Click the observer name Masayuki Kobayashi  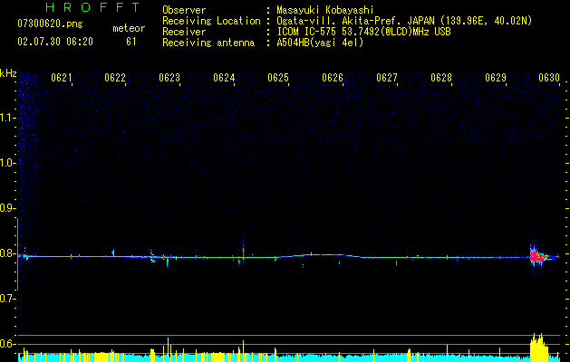point(325,10)
